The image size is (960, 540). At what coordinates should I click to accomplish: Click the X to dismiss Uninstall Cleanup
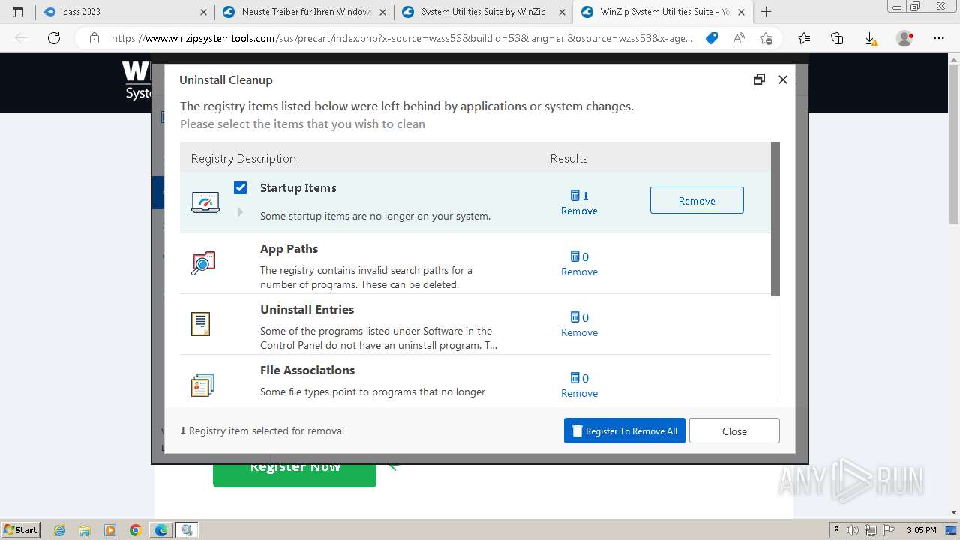(783, 79)
